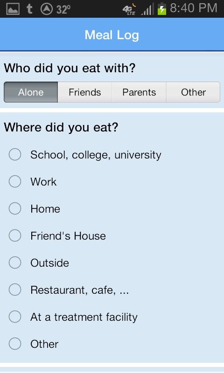Tap the 4G LTE network icon
Image resolution: width=224 pixels, height=373 pixels.
coord(129,9)
